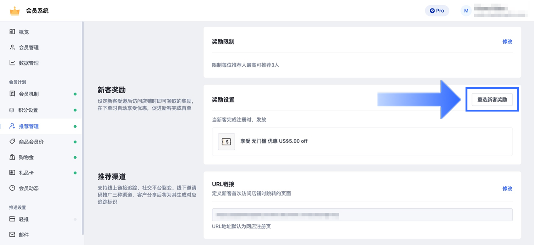The height and width of the screenshot is (245, 534).
Task: Click the 会员管理 person icon
Action: [x=12, y=47]
